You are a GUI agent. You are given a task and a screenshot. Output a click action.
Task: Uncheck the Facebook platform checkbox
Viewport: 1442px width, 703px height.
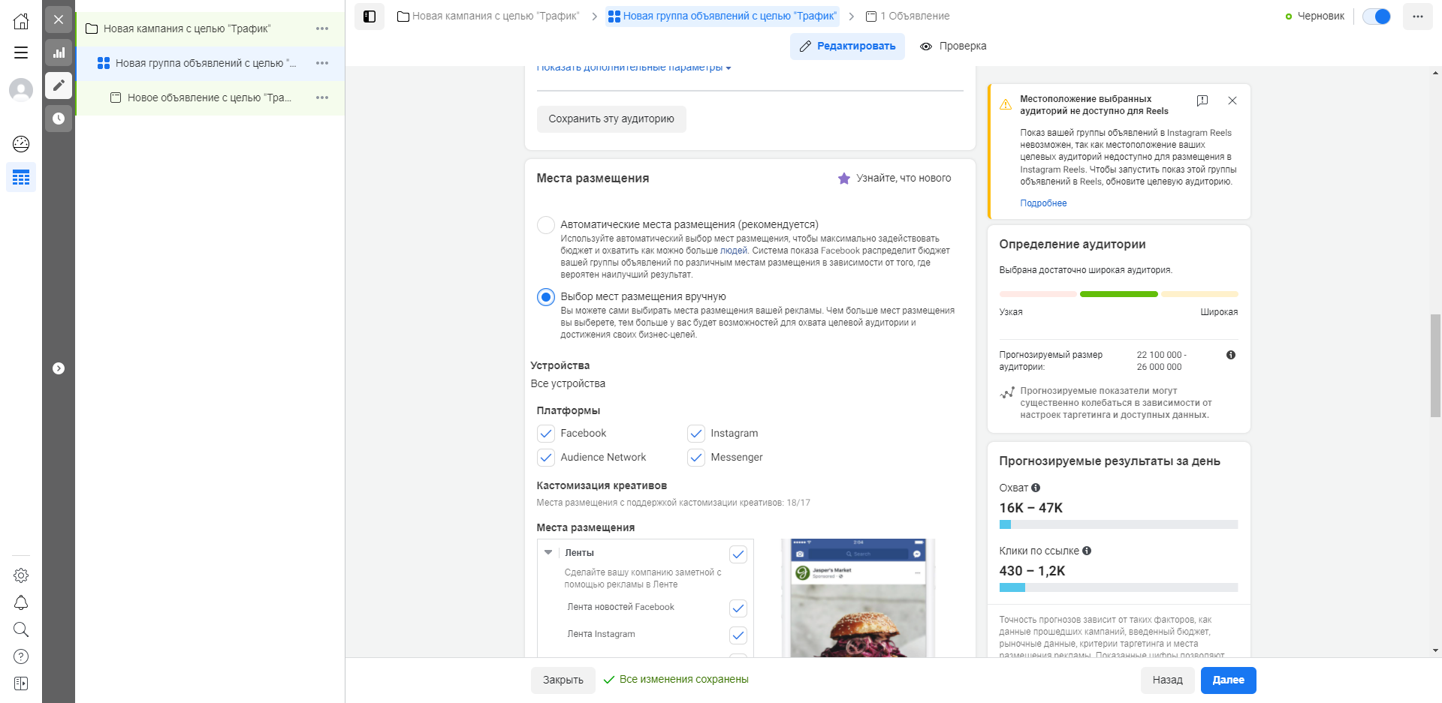click(546, 434)
